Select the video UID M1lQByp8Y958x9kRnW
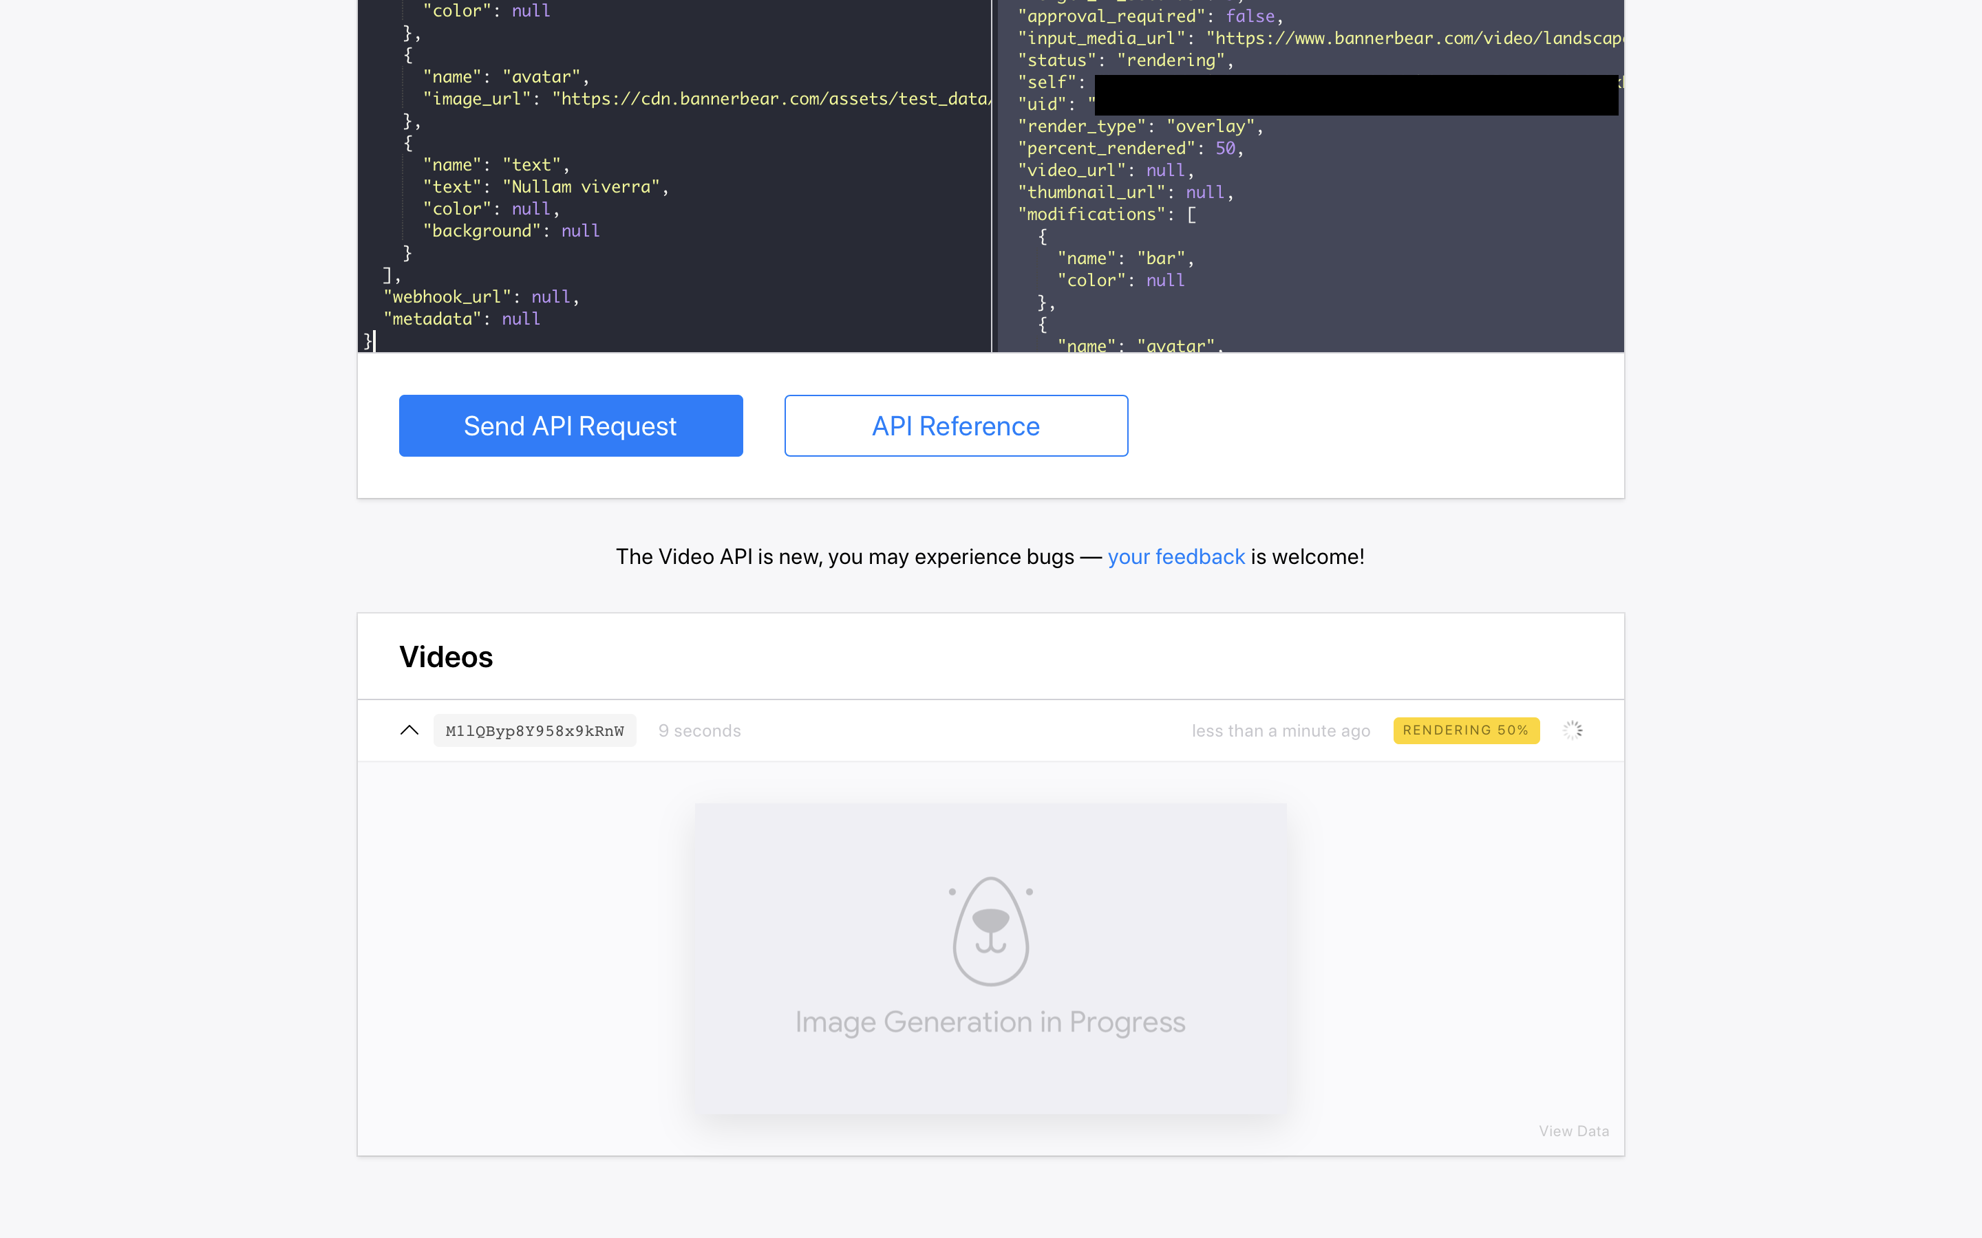 point(534,731)
